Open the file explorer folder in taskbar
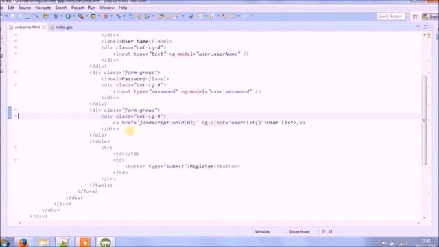This screenshot has height=247, width=439. (44, 242)
